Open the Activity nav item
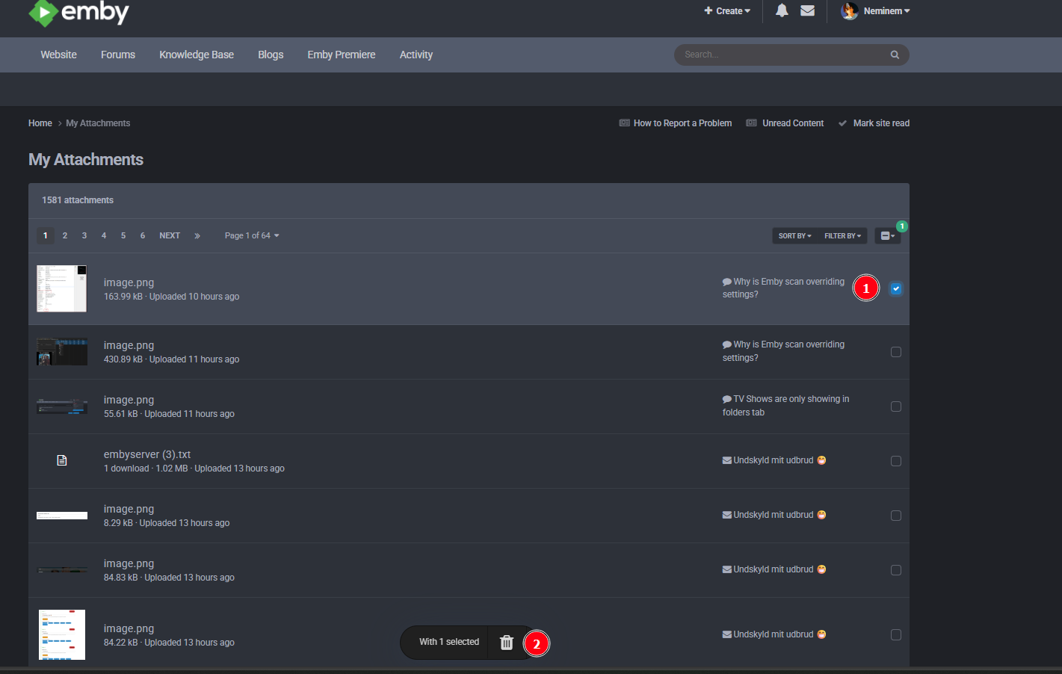The height and width of the screenshot is (674, 1062). [x=416, y=55]
